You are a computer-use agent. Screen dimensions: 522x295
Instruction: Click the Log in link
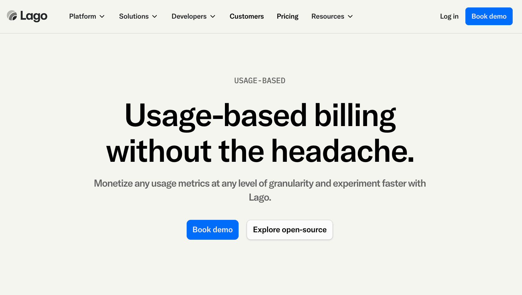pos(449,16)
